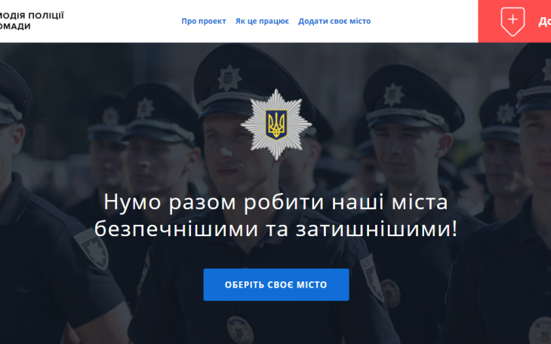Click the ОБЕРІТЬ СВОЄ МІСТО button
This screenshot has width=551, height=344.
(276, 284)
